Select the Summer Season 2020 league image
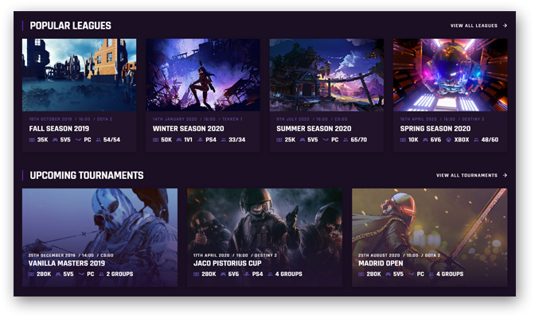This screenshot has height=318, width=535. (326, 75)
